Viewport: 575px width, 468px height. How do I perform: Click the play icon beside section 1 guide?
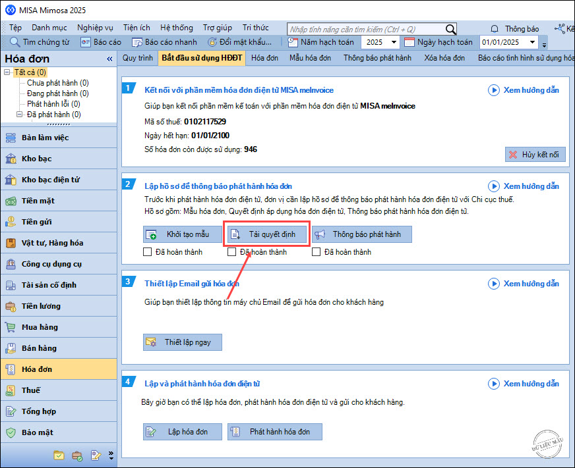(x=494, y=90)
